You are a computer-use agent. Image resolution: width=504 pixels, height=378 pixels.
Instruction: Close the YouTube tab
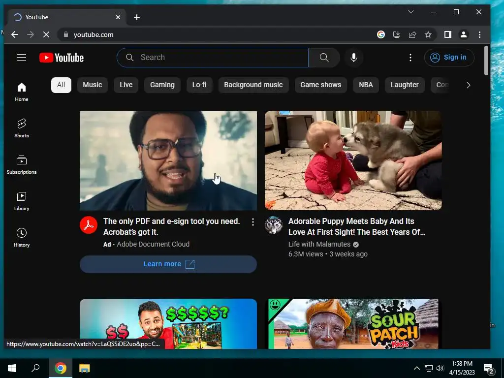[118, 17]
